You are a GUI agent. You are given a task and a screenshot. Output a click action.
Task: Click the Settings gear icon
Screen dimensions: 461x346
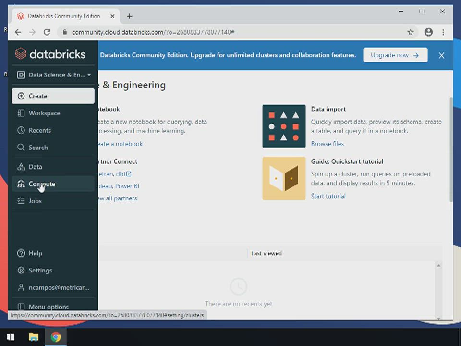point(21,271)
